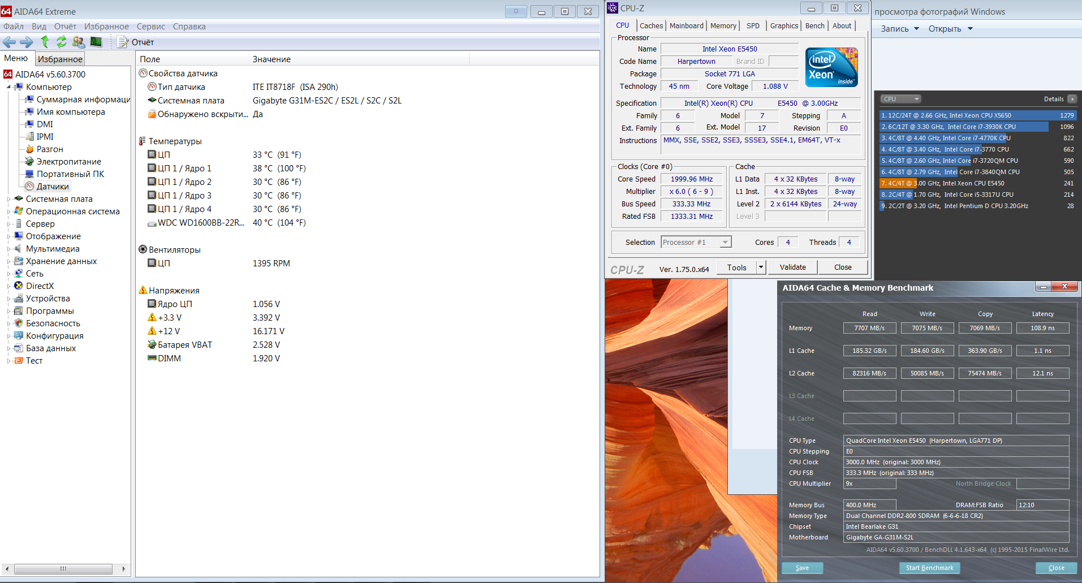The width and height of the screenshot is (1082, 583).
Task: Open the Запись dropdown in Photo Viewer
Action: click(900, 29)
